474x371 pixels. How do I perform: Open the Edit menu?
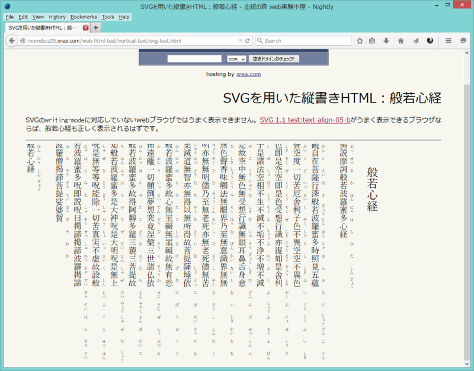23,17
